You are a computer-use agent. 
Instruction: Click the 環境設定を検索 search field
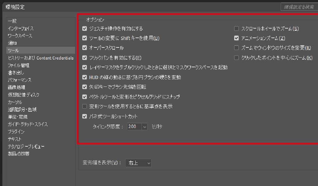click(x=299, y=7)
